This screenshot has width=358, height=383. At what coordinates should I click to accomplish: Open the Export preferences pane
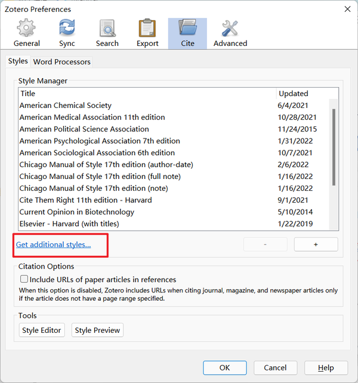(x=147, y=33)
